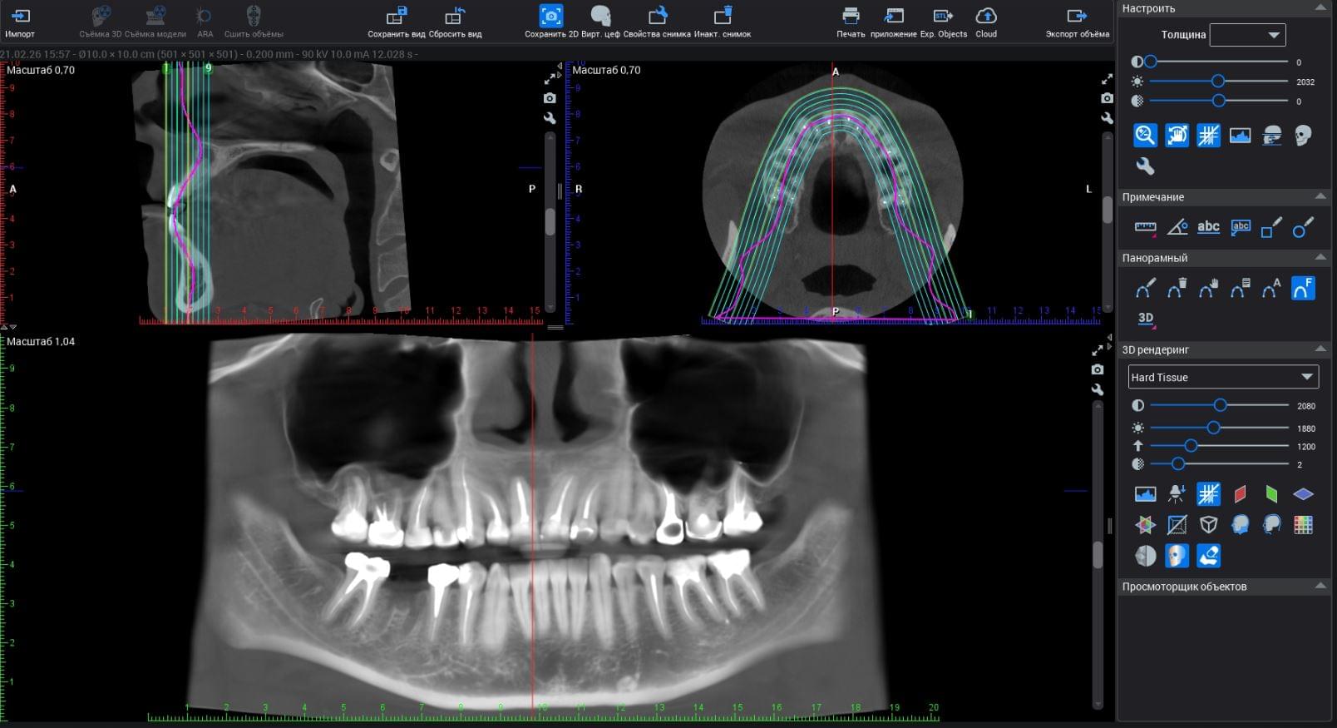1337x728 pixels.
Task: Toggle the red sagittal plane in 3D rendering
Action: pos(1240,494)
